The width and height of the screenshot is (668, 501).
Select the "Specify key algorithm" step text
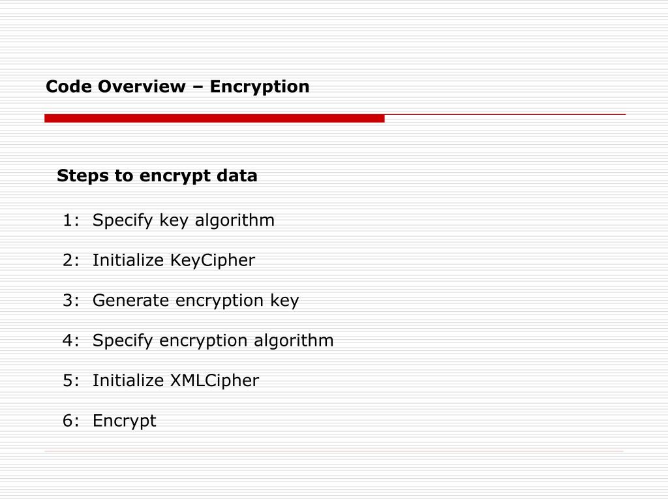183,220
